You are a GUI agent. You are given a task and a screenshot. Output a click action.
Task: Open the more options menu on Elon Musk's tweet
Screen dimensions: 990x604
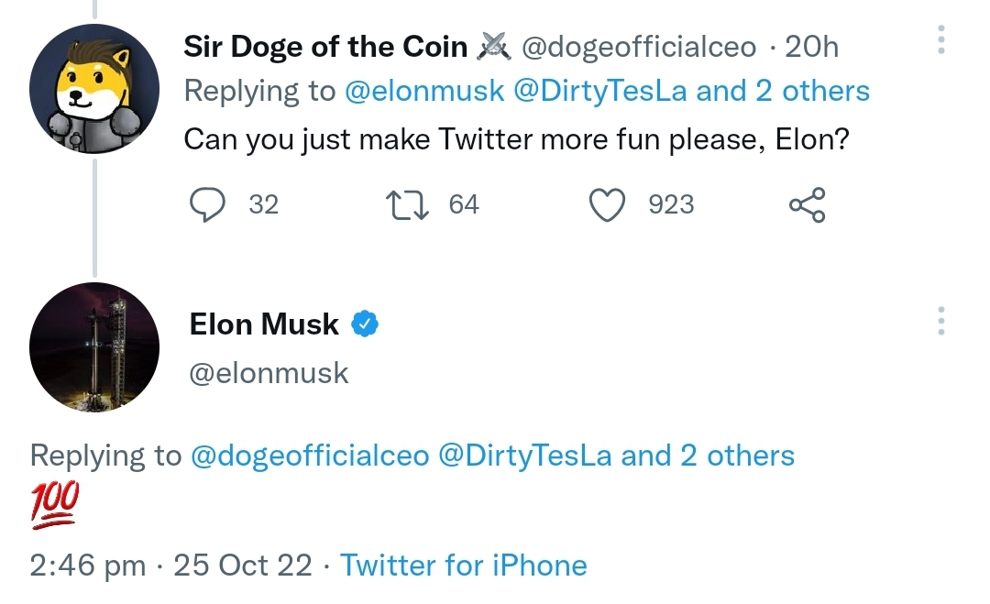[940, 322]
